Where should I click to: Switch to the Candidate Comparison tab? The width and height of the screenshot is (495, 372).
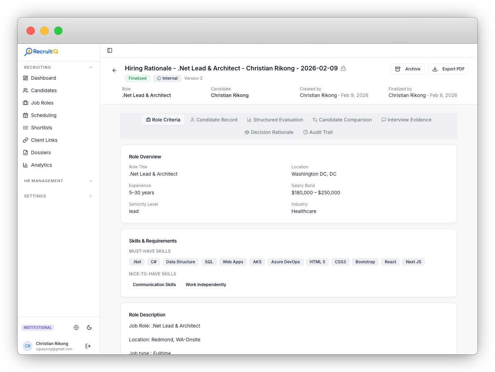[342, 120]
